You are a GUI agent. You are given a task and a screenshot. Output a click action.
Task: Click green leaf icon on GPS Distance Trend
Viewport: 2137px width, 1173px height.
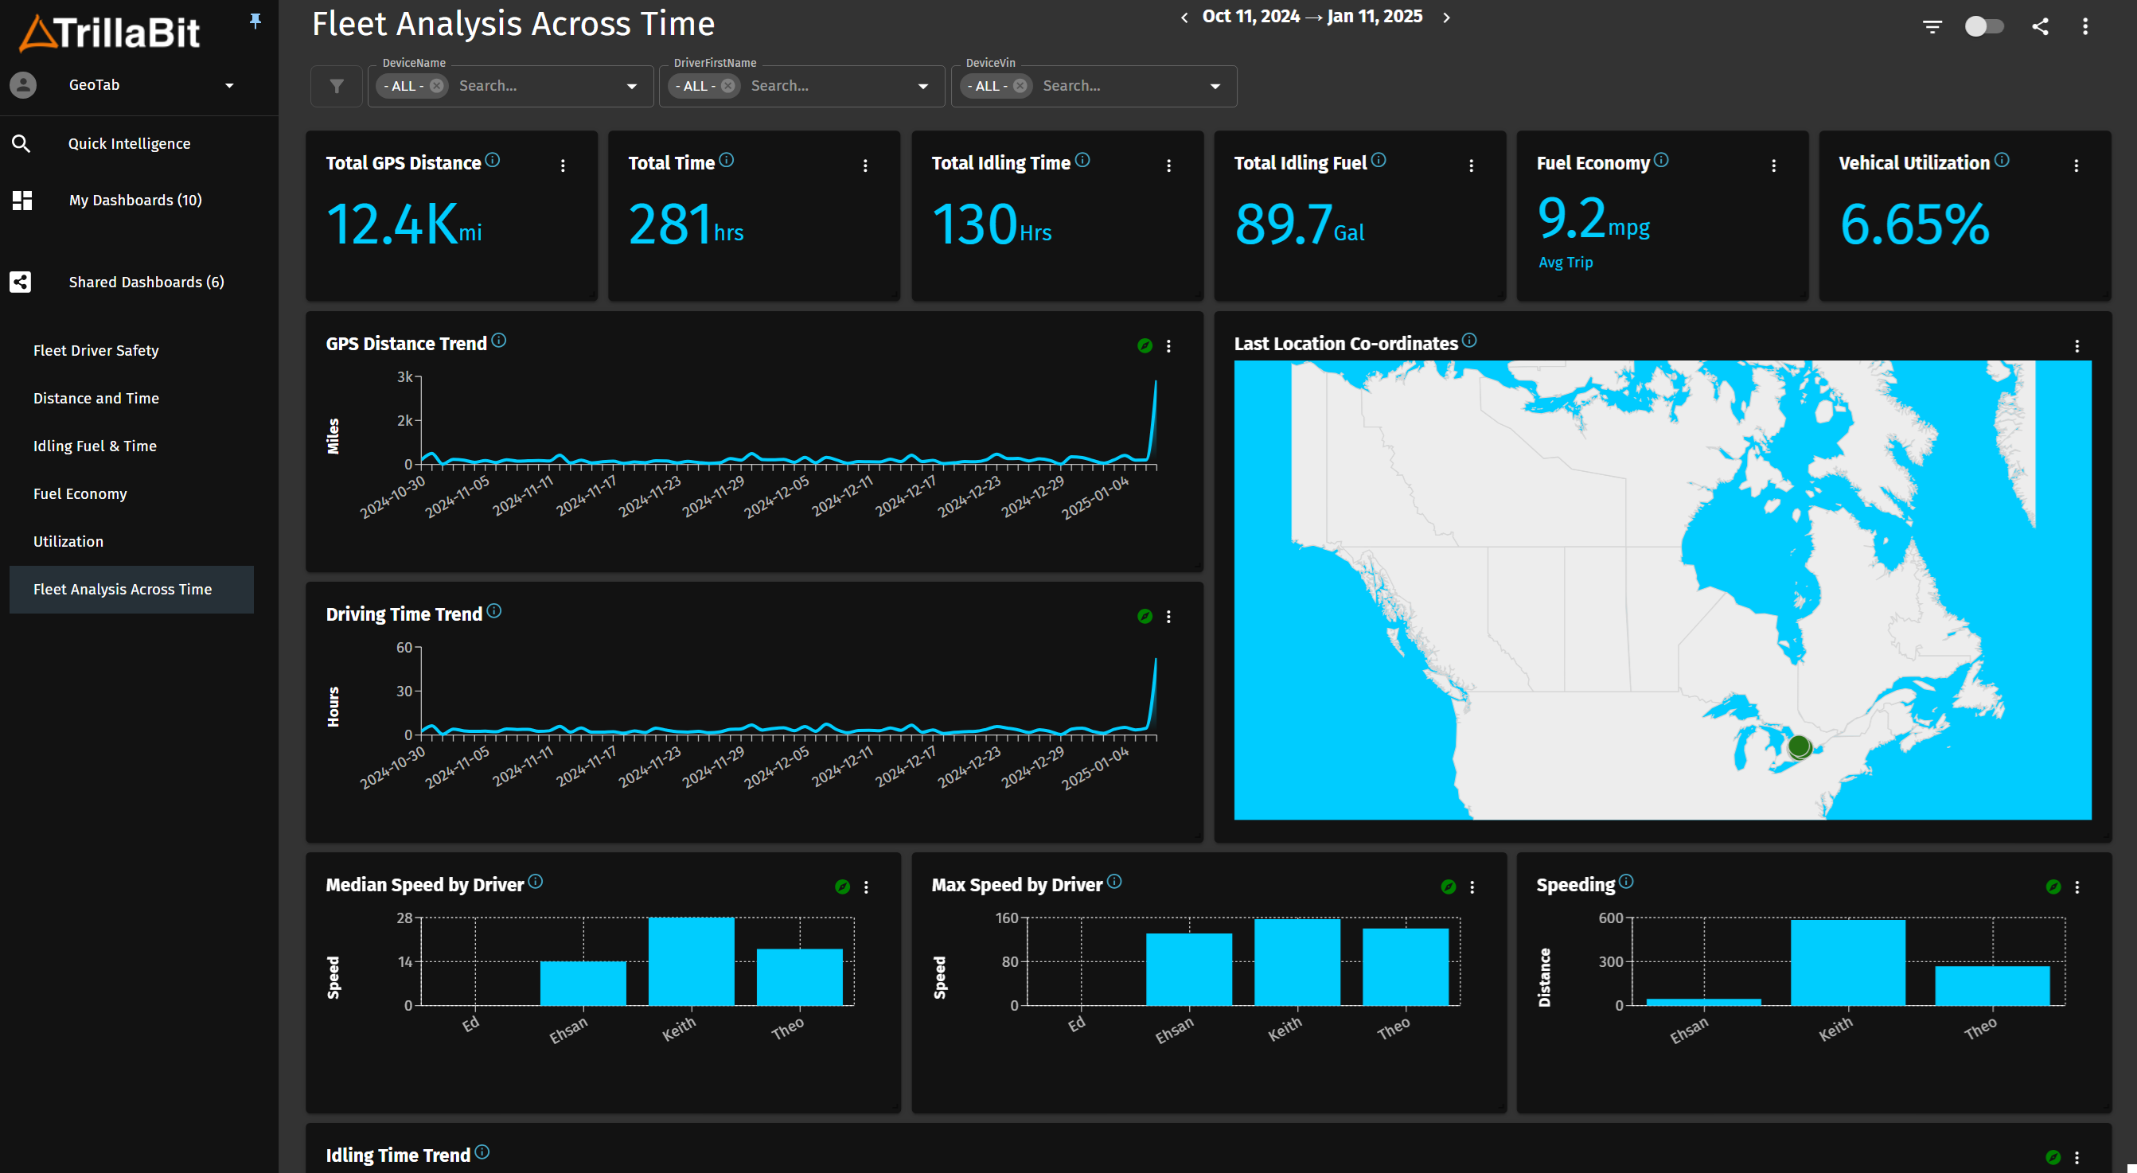point(1145,346)
